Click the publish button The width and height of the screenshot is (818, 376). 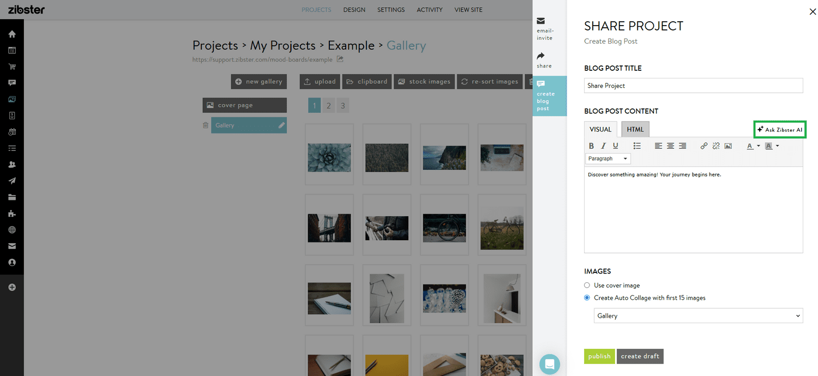point(599,356)
